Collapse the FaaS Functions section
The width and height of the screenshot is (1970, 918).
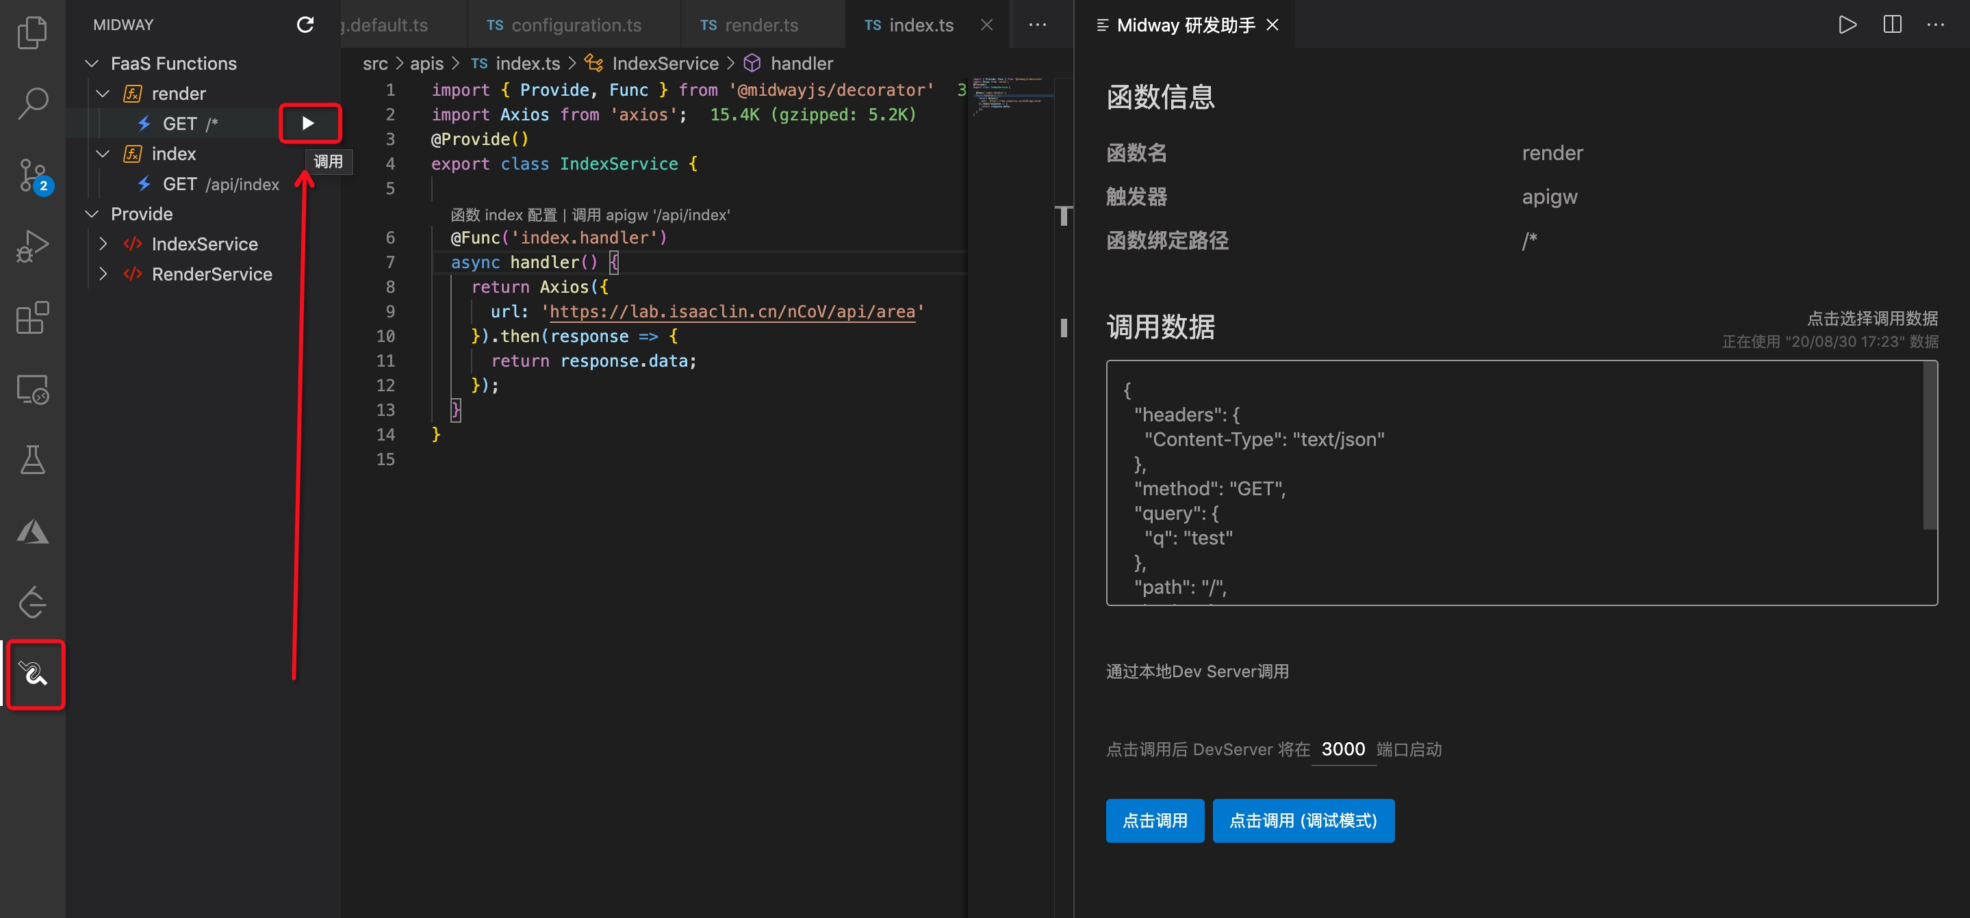(92, 64)
